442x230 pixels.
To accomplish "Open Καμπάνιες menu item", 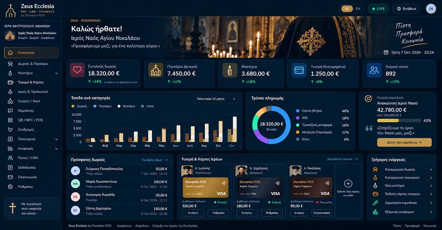I will point(32,111).
